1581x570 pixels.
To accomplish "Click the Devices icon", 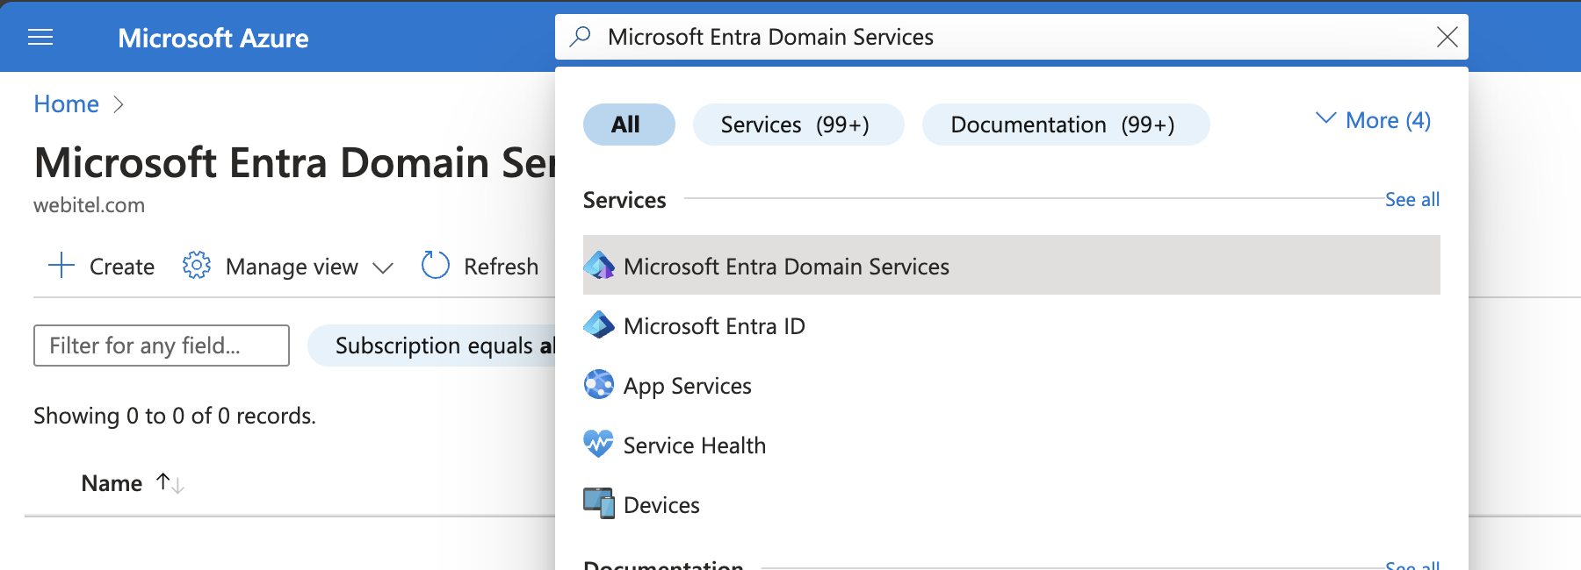I will click(599, 504).
